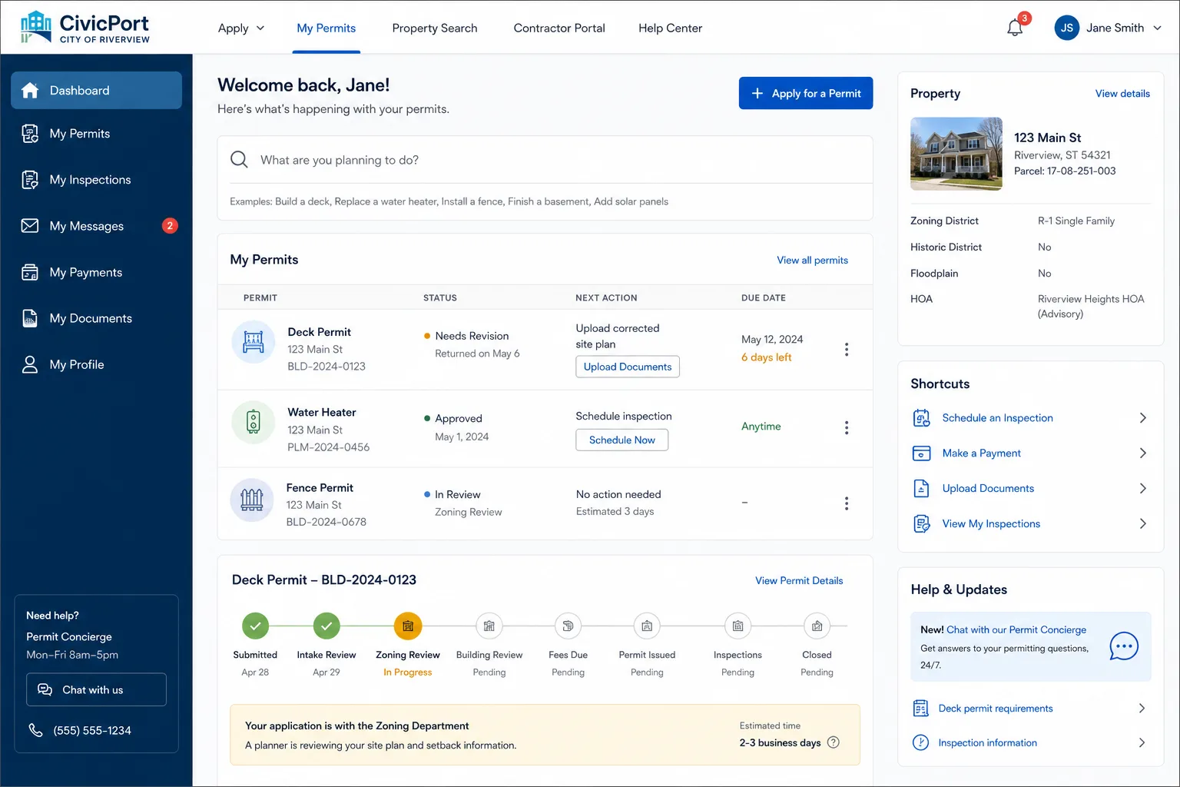Viewport: 1180px width, 787px height.
Task: Click the Chat with us button
Action: [96, 689]
